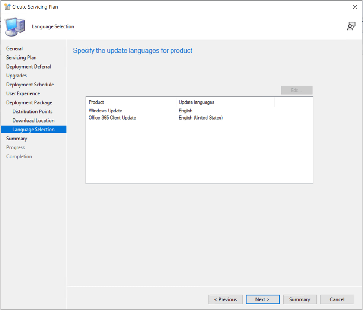Go to the General wizard step
Viewport: 363px width, 311px height.
coord(15,48)
